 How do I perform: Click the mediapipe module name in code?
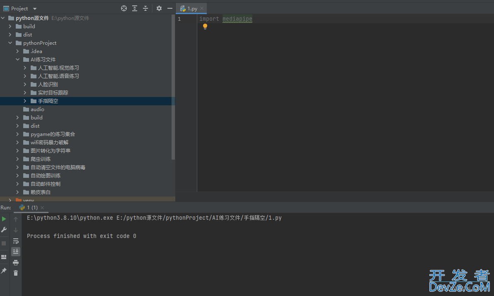[237, 19]
